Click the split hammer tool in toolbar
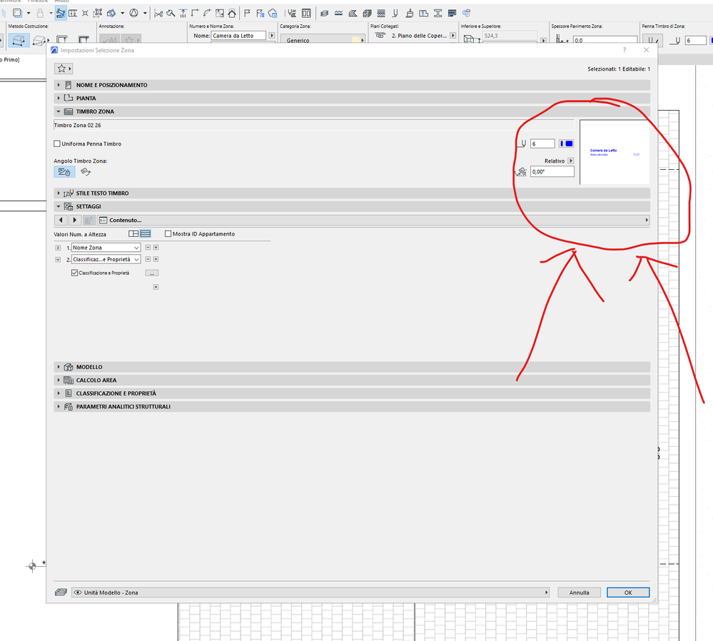The image size is (713, 641). point(171,13)
